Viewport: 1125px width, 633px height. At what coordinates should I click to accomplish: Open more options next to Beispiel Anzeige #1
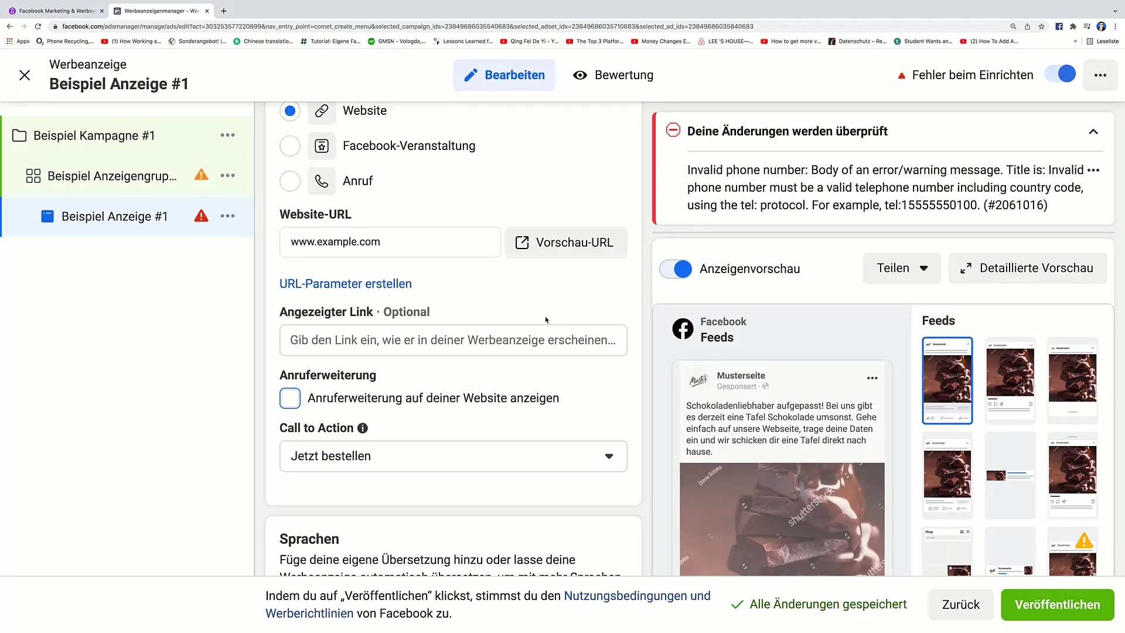click(x=227, y=216)
